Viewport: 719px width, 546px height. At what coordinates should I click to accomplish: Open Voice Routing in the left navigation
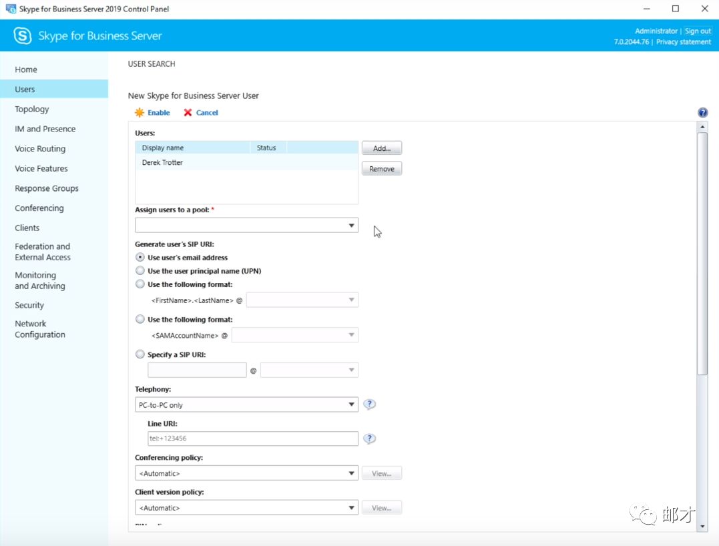click(40, 149)
